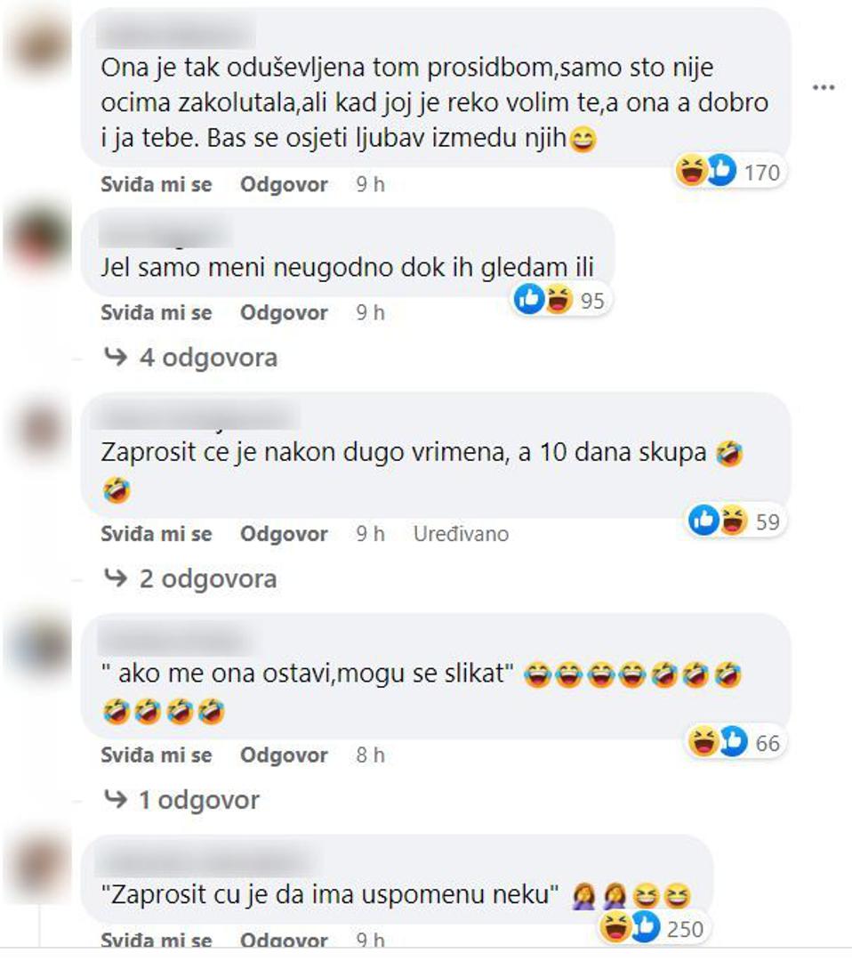
Task: Like the 'Jel samo meni neugodno' comment
Action: coord(157,312)
